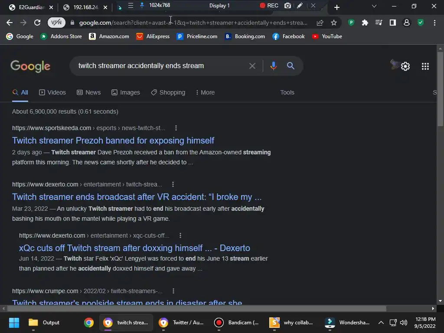Go back to the previous page

[10, 23]
